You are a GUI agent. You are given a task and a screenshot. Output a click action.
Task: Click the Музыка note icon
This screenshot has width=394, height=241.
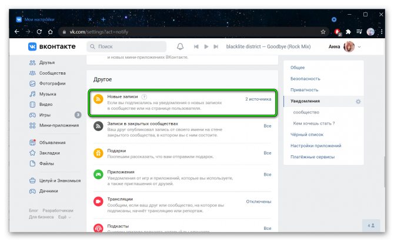pyautogui.click(x=32, y=94)
